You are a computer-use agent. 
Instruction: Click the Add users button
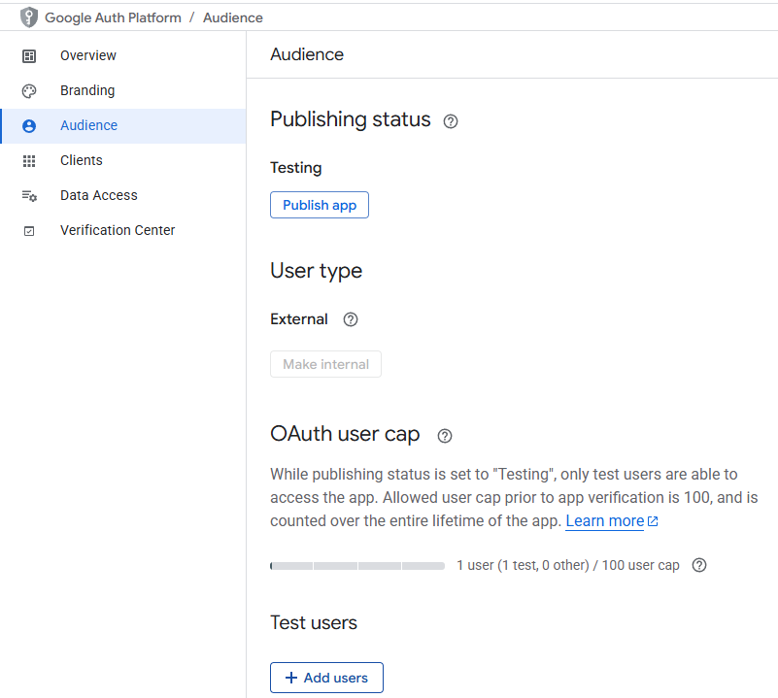326,678
